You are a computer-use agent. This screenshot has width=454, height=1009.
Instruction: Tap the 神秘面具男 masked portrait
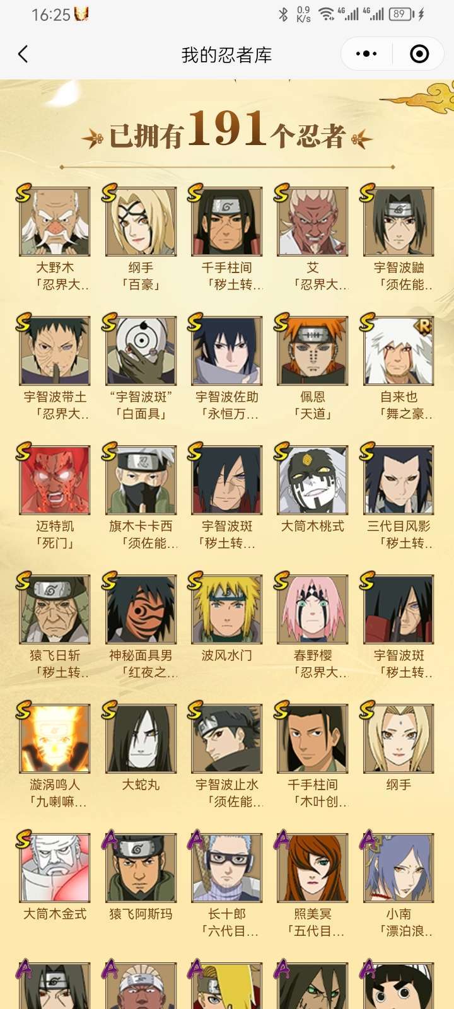point(141,609)
